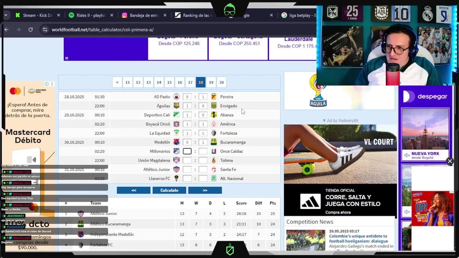459x258 pixels.
Task: Close the Stream - Kick tab
Action: point(58,15)
